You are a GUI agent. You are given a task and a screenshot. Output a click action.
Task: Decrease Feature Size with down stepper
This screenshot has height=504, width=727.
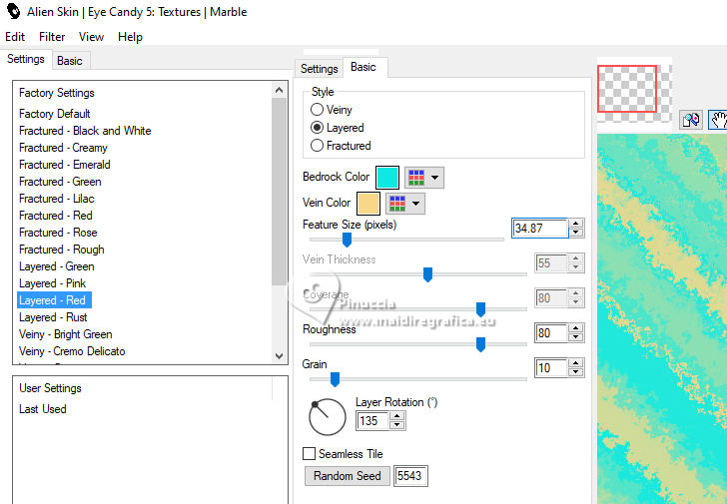click(x=576, y=233)
